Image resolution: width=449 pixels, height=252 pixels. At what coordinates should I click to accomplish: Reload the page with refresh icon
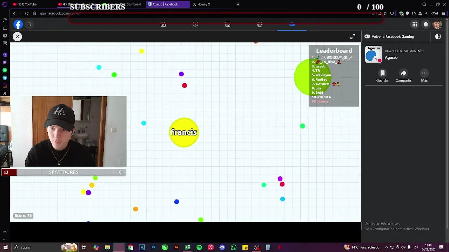(x=27, y=13)
